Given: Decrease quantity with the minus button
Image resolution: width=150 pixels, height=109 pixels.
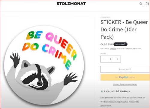Looking at the screenshot, I should [x=104, y=59].
